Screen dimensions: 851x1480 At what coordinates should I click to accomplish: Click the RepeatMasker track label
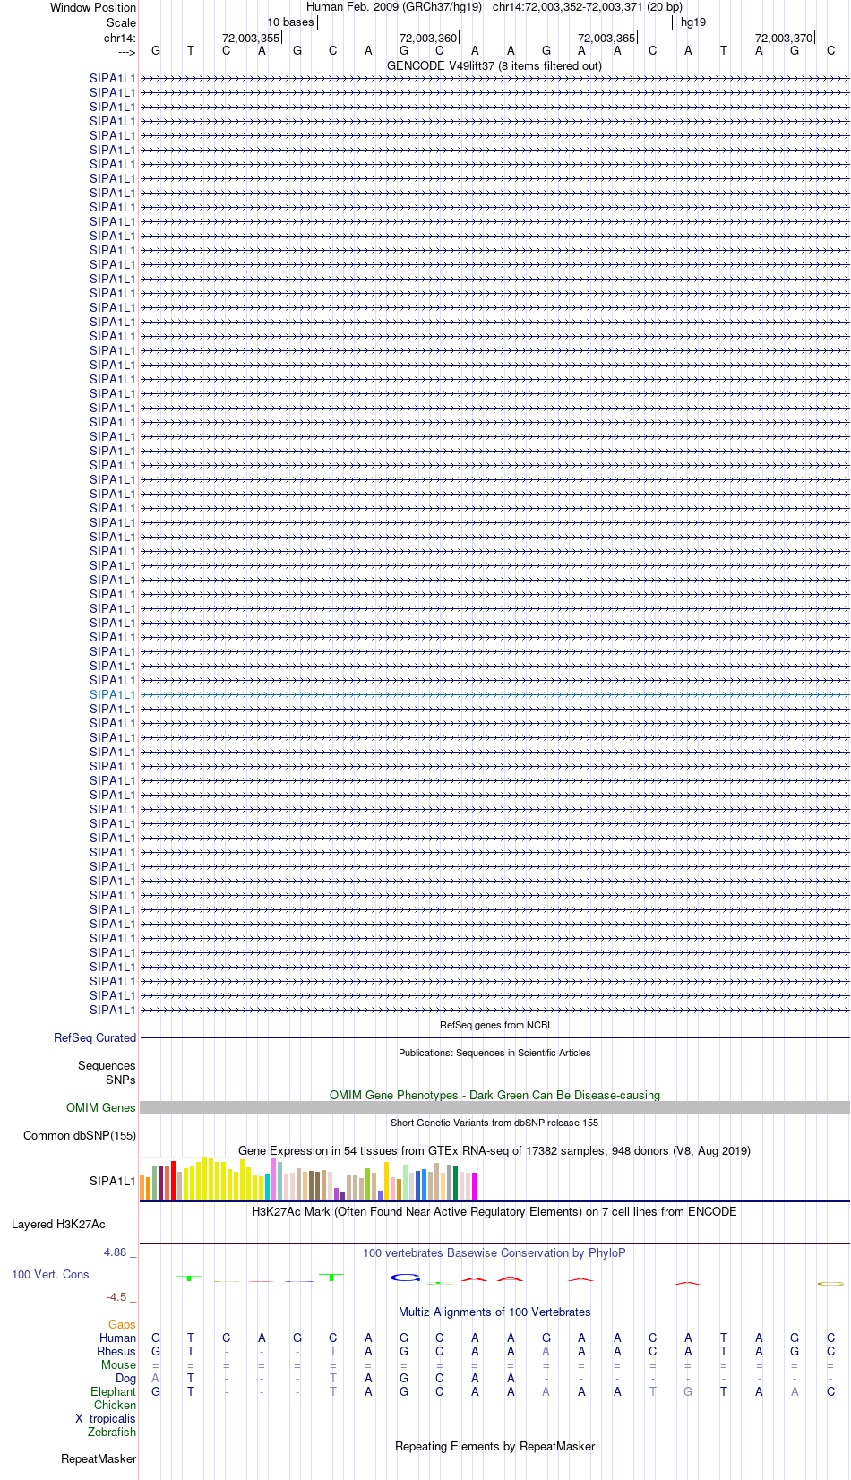coord(99,1458)
